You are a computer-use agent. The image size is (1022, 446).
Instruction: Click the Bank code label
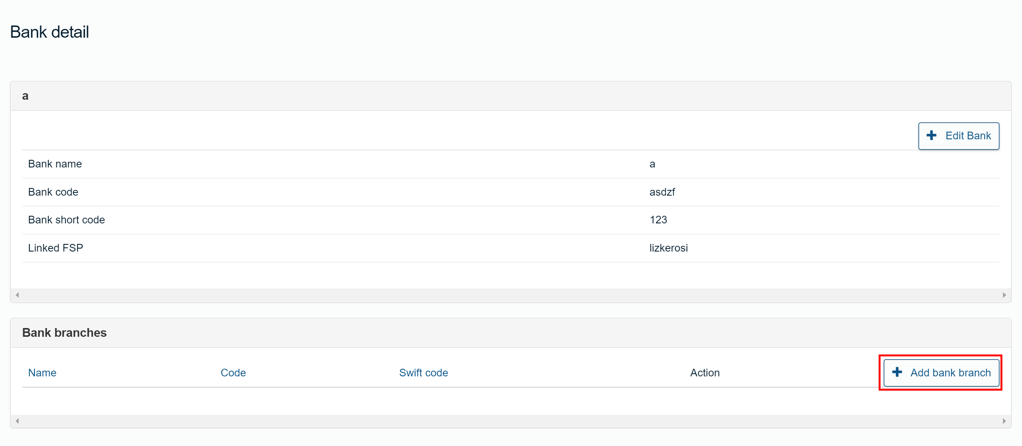[53, 192]
